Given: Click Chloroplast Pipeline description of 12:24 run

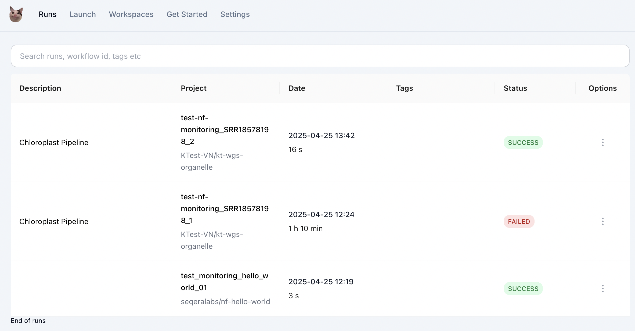Looking at the screenshot, I should click(54, 221).
